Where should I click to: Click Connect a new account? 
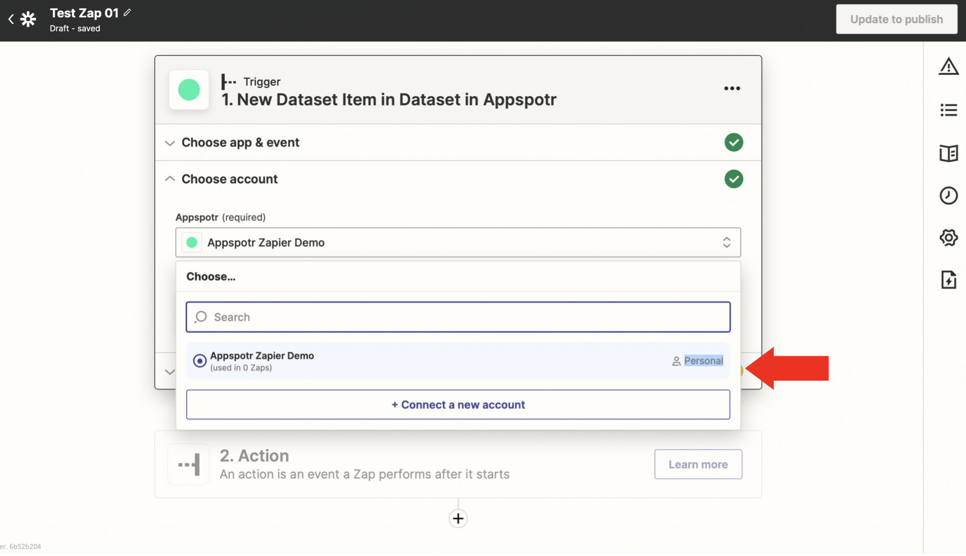click(x=458, y=405)
